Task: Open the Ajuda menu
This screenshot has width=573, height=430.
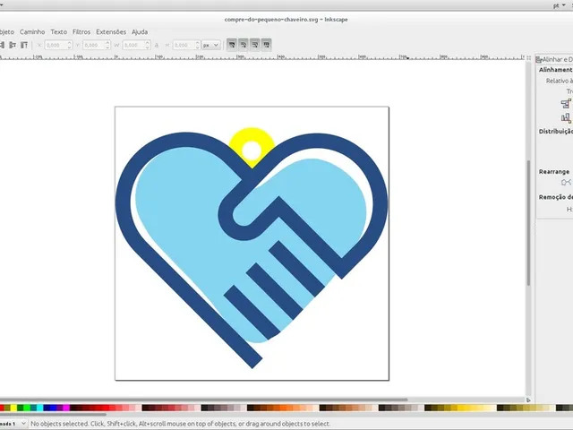Action: click(140, 32)
